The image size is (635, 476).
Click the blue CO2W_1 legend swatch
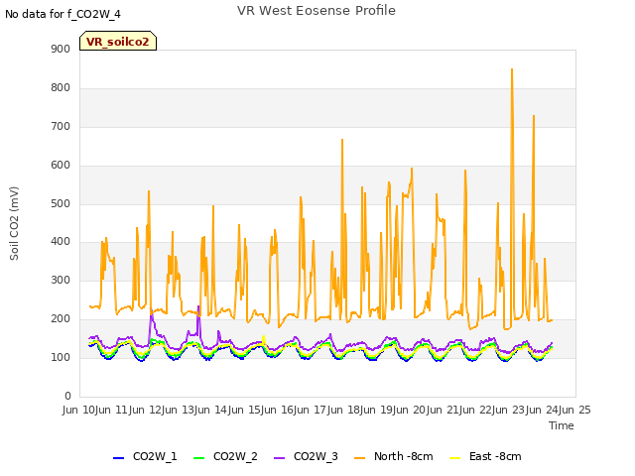pos(118,458)
